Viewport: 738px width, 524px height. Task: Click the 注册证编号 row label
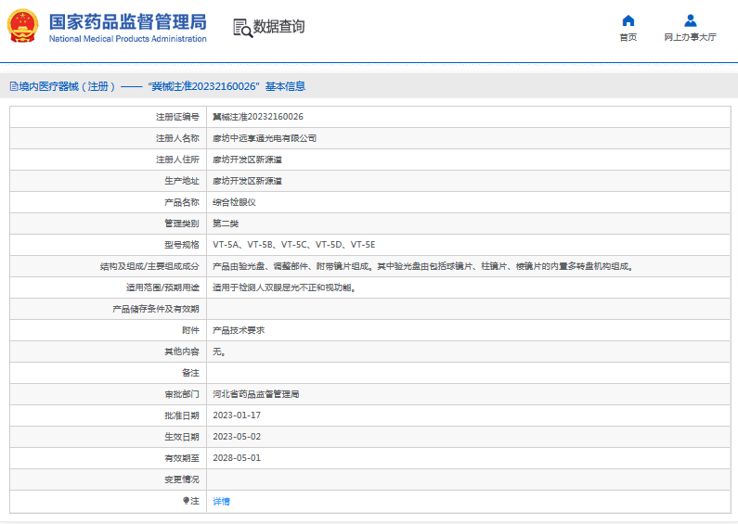coord(177,117)
